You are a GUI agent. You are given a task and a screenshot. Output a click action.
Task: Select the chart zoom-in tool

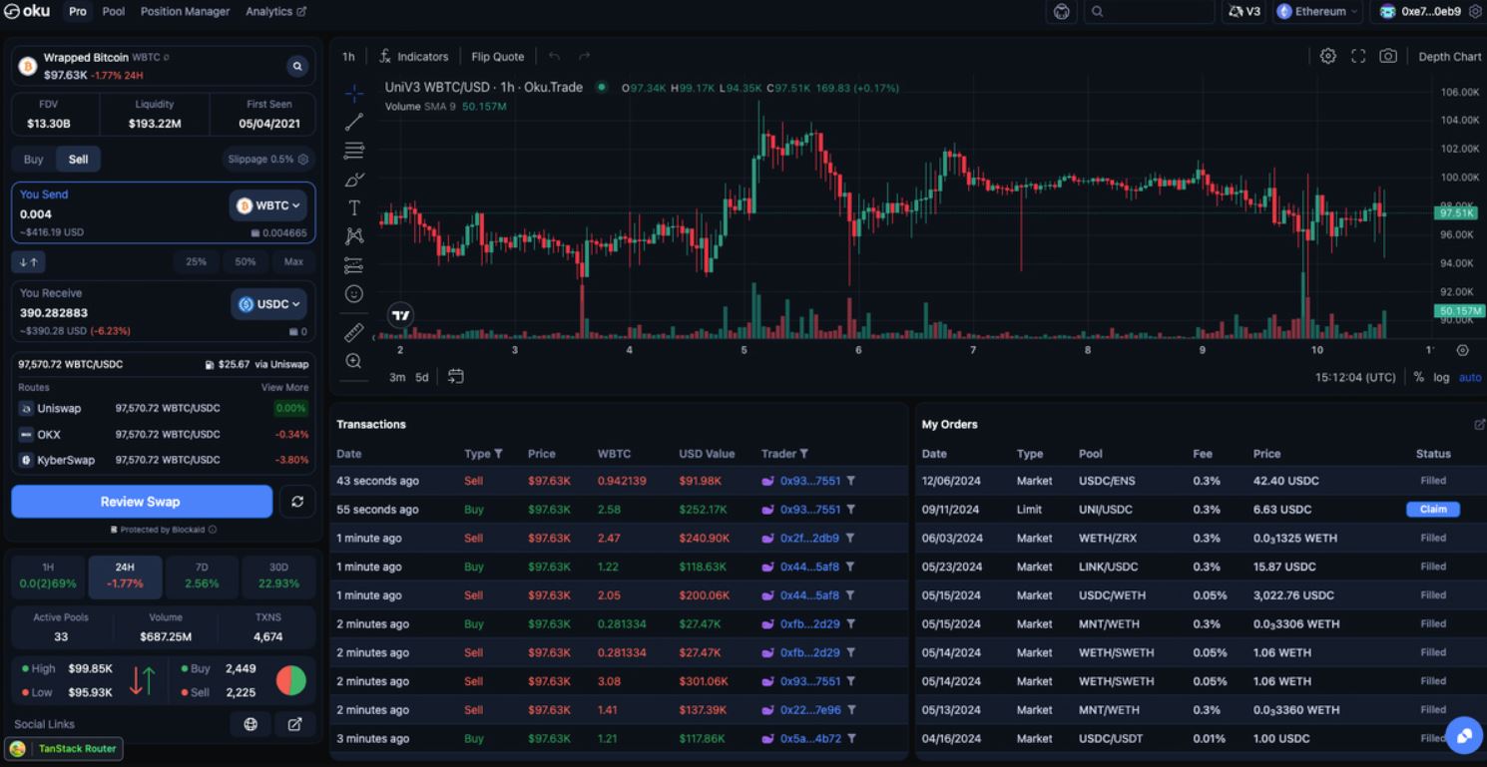tap(354, 361)
